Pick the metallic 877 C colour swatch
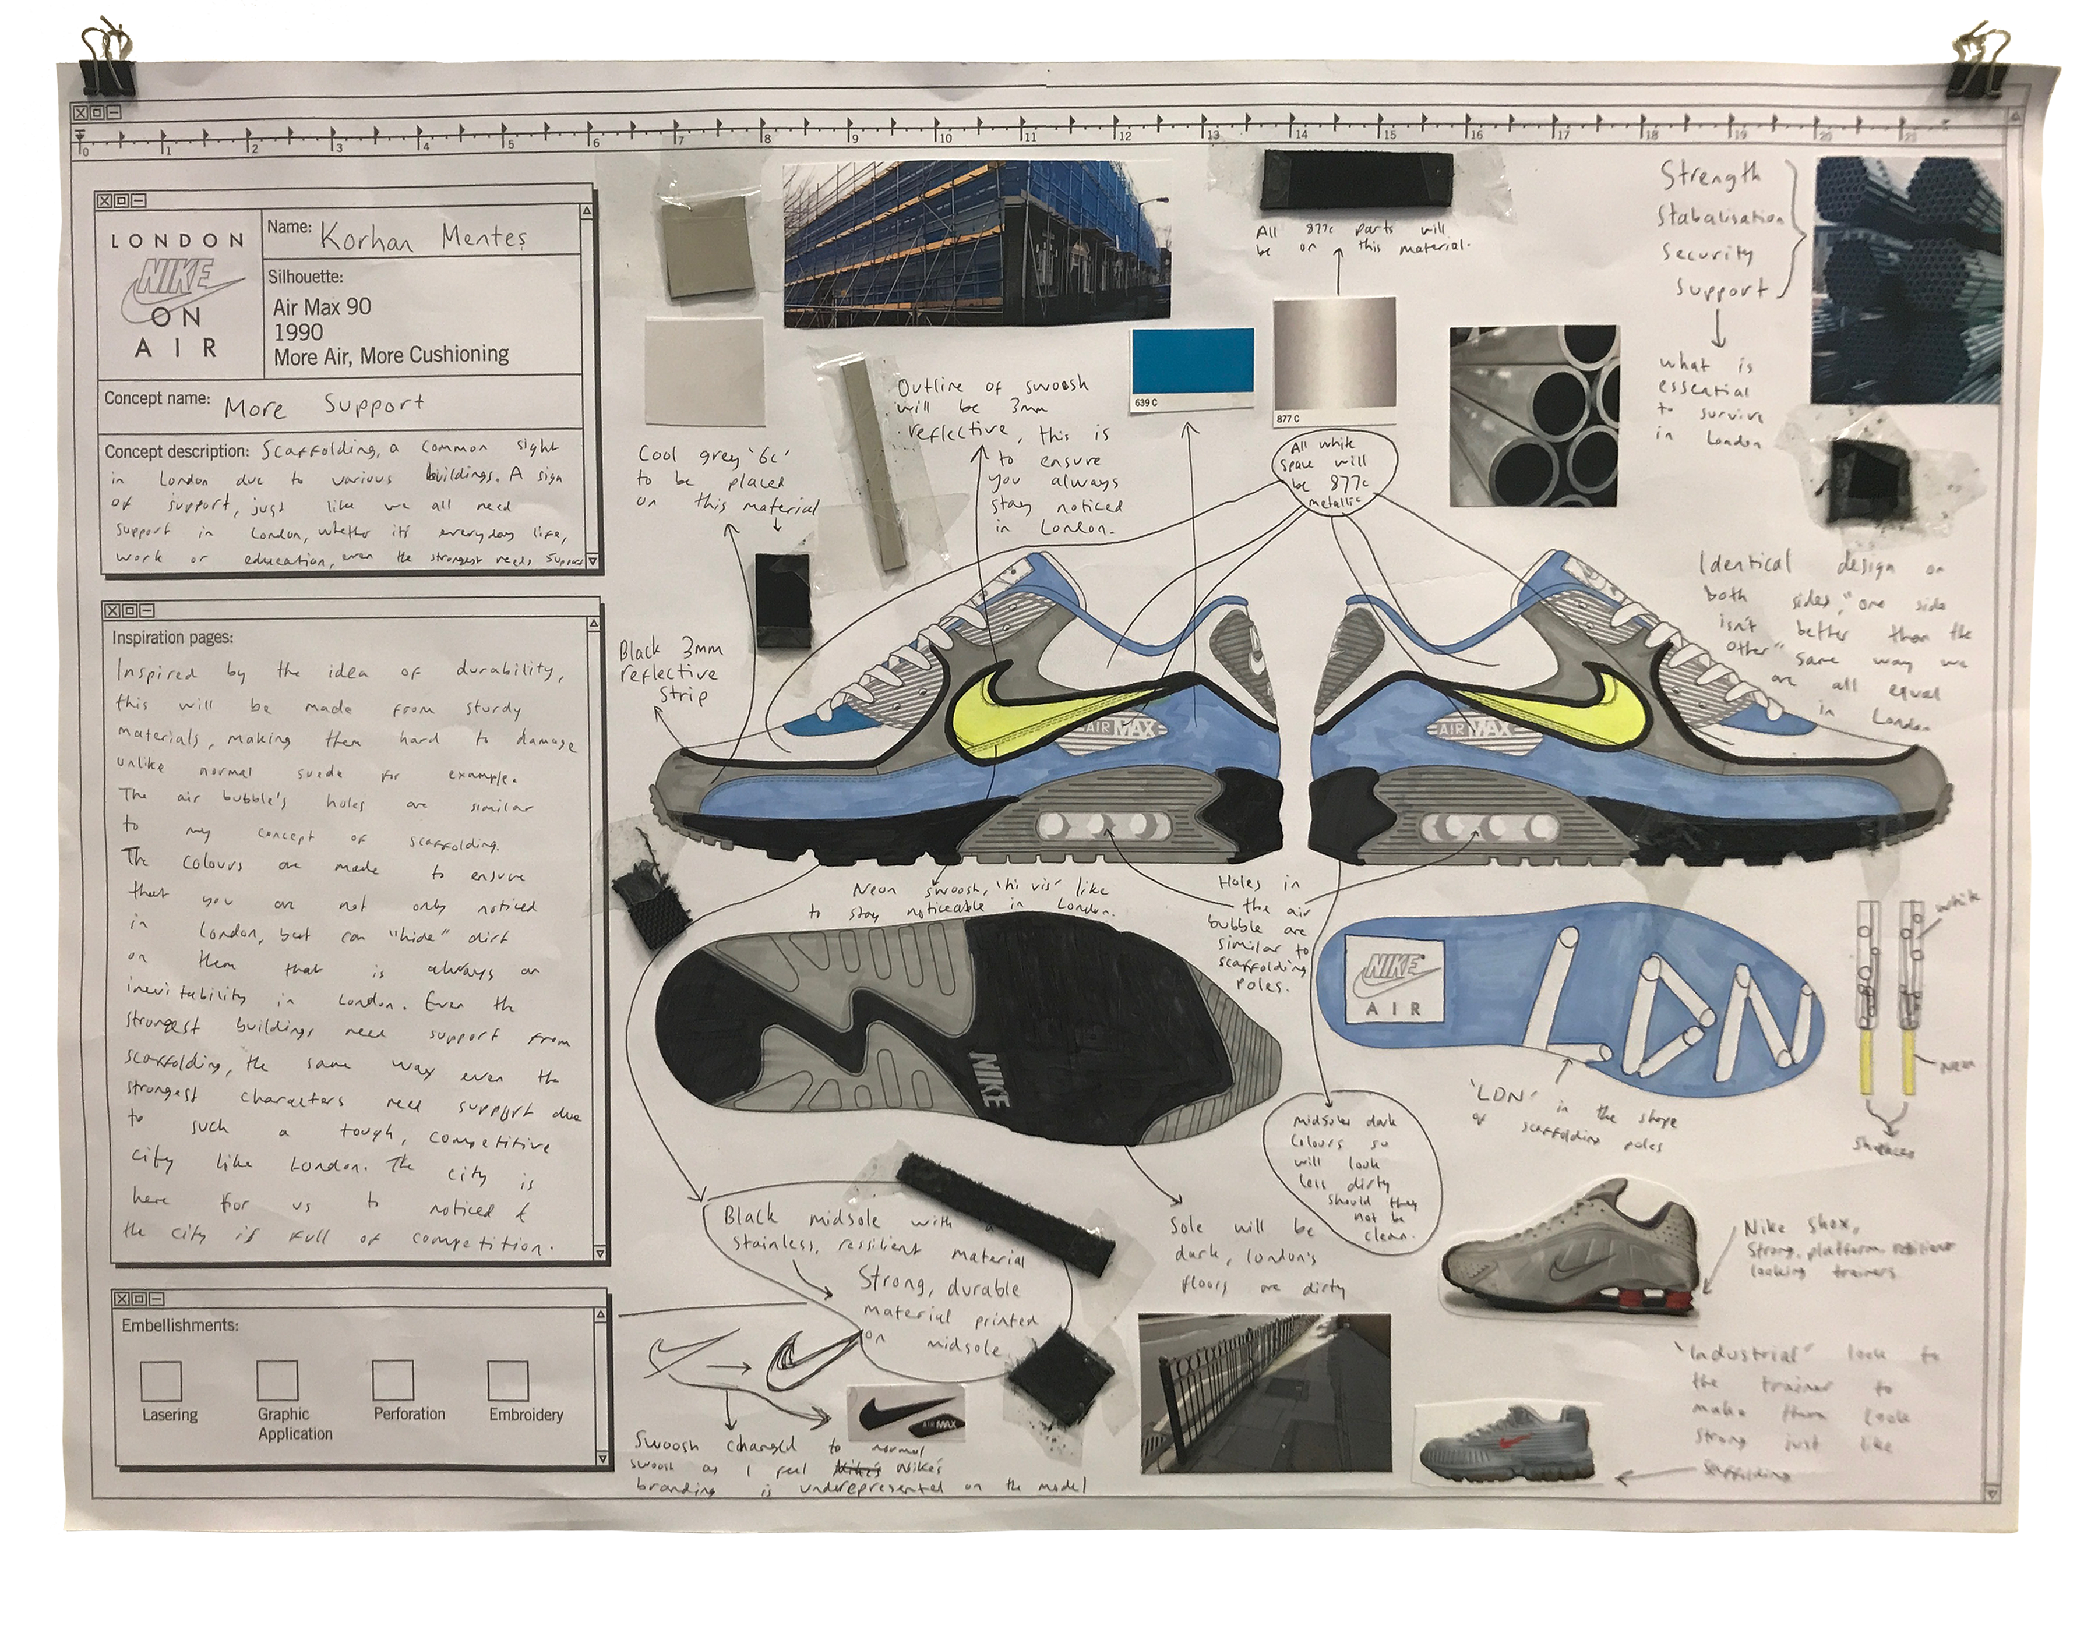This screenshot has height=1626, width=2077. coord(1334,361)
